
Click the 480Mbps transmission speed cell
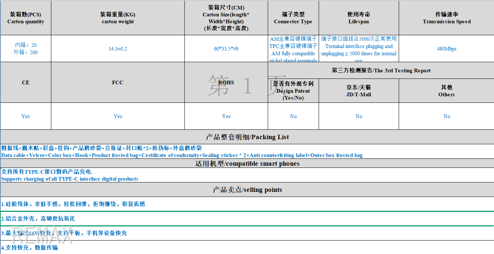pyautogui.click(x=446, y=49)
